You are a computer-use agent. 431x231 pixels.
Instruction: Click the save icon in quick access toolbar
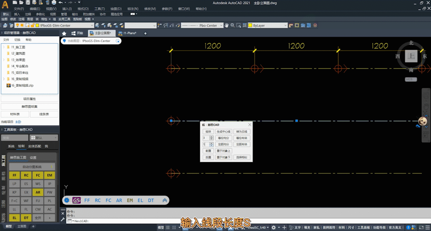pyautogui.click(x=28, y=3)
